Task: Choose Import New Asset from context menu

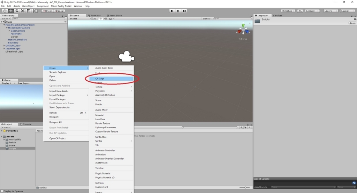Action: 66,91
